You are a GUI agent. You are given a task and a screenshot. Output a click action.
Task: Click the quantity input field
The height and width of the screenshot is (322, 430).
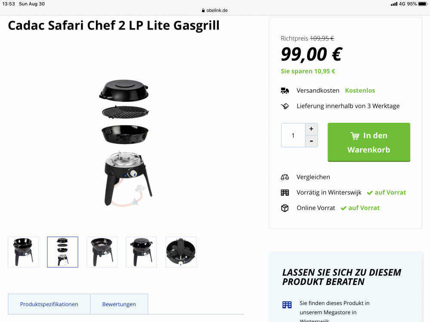tap(293, 135)
